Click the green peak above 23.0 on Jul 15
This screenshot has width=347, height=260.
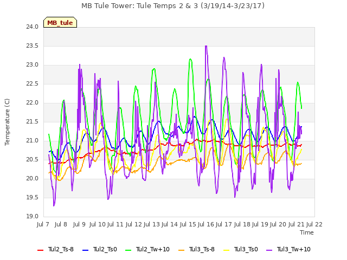click(190, 59)
